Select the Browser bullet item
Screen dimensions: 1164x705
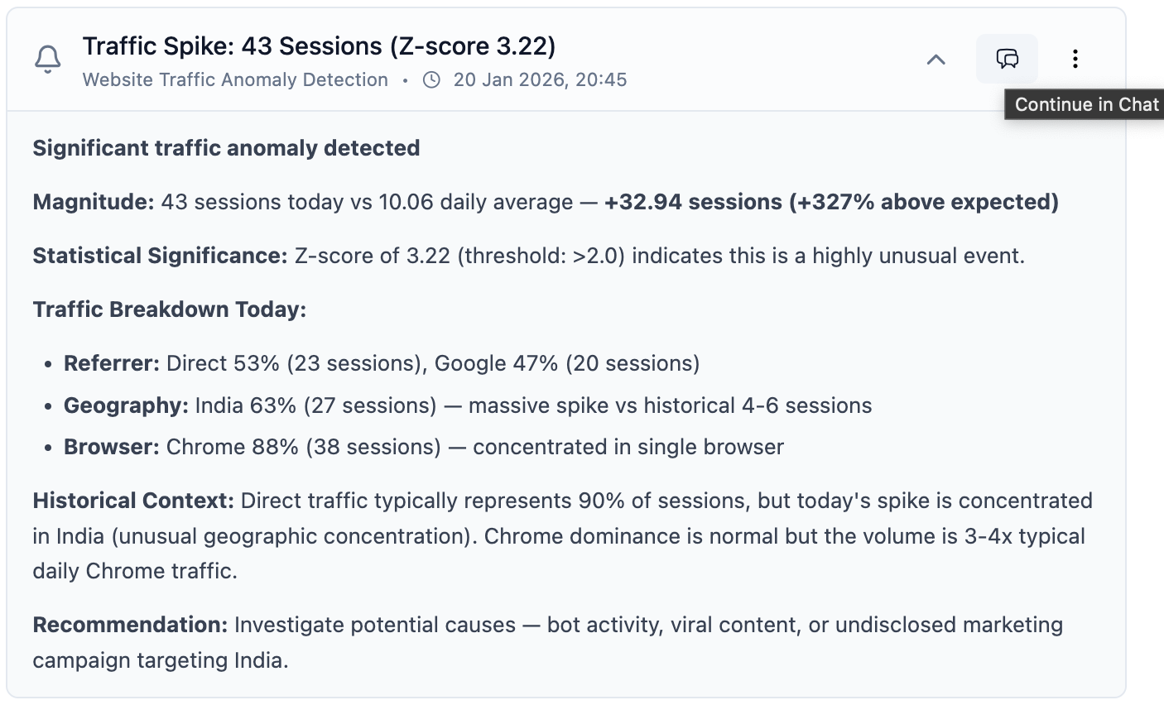click(423, 447)
